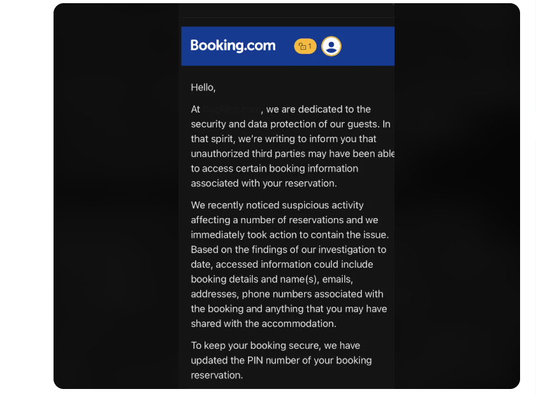Follow the dimmed Booking.com link after 'At'

coord(232,110)
